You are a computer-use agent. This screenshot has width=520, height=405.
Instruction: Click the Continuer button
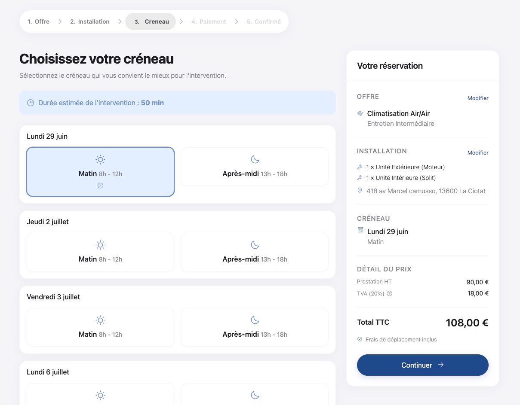pos(423,365)
